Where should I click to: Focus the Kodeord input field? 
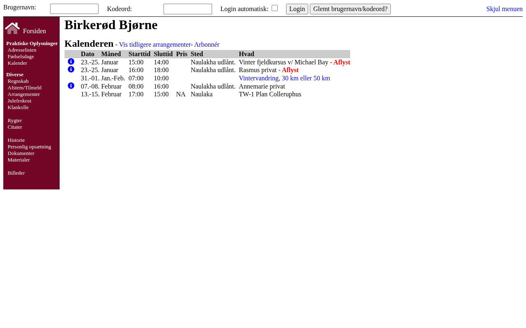point(188,9)
